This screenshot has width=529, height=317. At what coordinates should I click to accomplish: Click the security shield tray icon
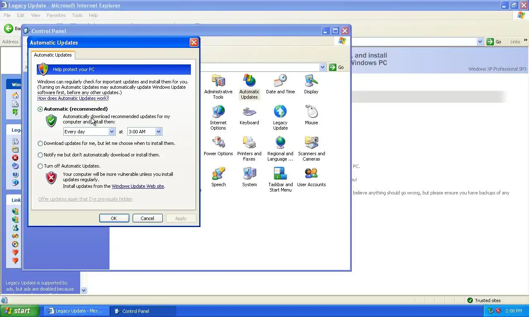498,311
